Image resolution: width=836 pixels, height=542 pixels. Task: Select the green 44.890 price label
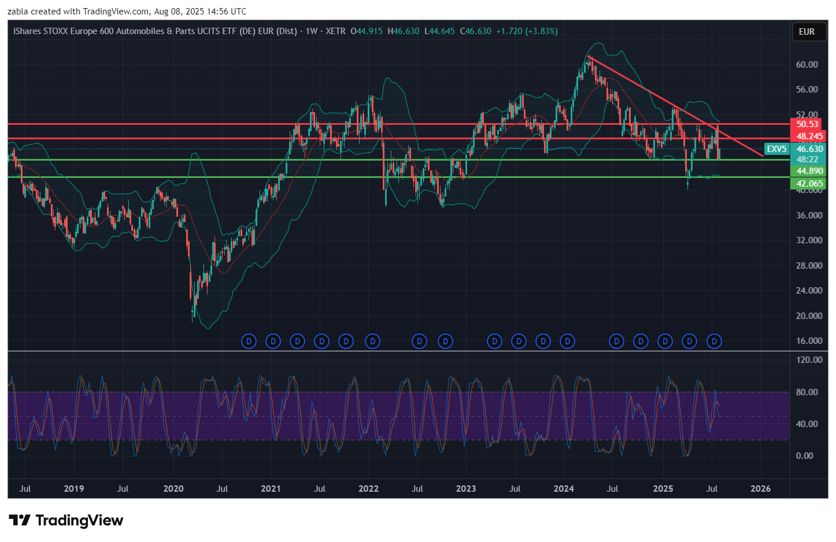(x=809, y=171)
